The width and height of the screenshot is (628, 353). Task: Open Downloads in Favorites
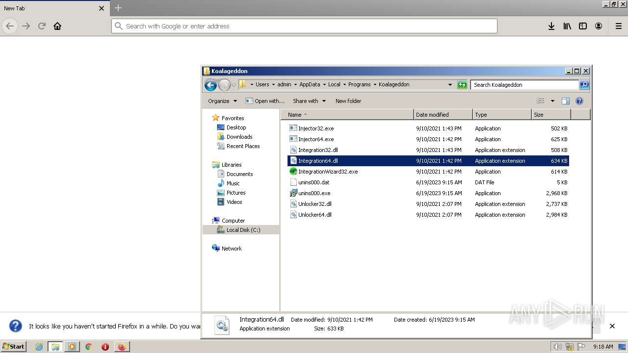click(x=239, y=137)
